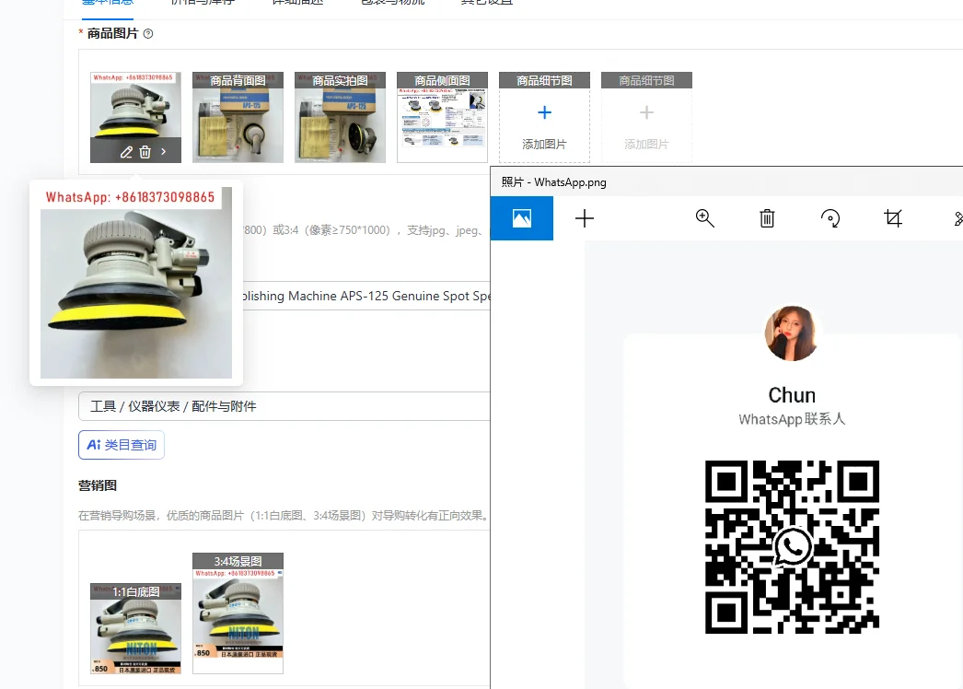Select the 1:1白底图 marketing thumbnail
The image size is (963, 689).
click(135, 628)
